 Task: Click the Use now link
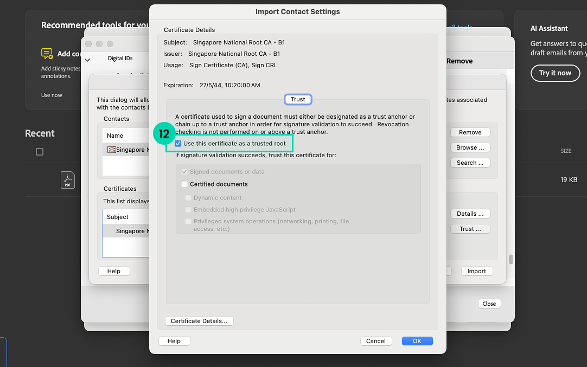[52, 95]
